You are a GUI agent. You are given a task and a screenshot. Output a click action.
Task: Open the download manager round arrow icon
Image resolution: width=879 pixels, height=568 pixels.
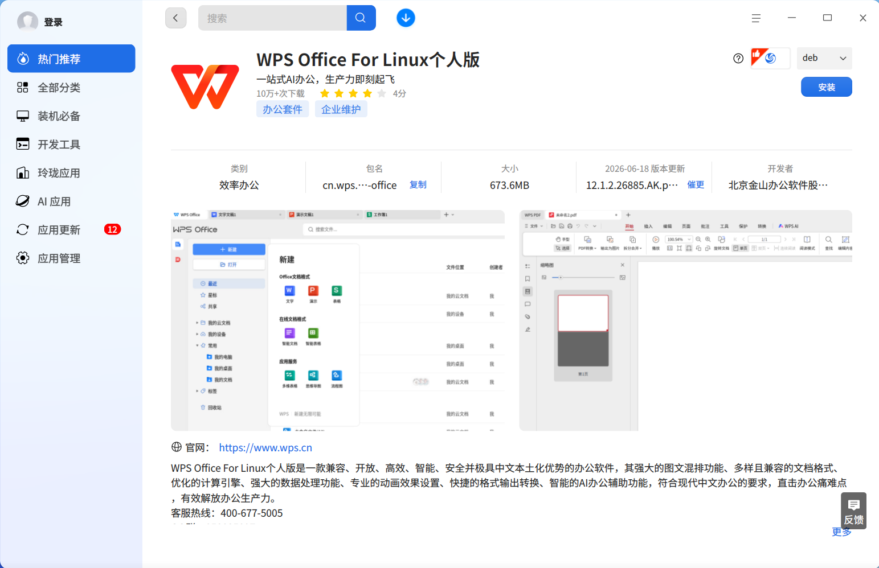[x=406, y=18]
